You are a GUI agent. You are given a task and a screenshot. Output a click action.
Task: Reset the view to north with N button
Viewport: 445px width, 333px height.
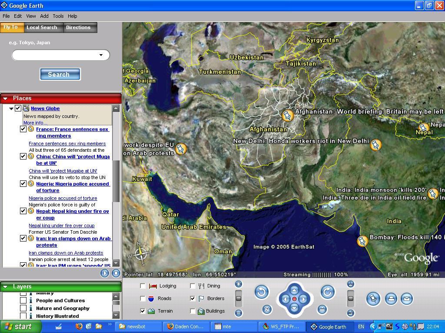click(x=267, y=310)
